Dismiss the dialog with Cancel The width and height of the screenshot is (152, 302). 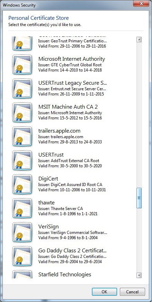coord(132,292)
